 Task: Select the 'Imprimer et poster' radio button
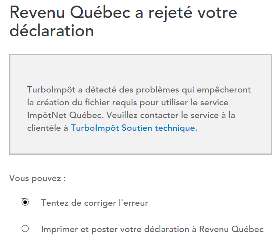[x=25, y=229]
